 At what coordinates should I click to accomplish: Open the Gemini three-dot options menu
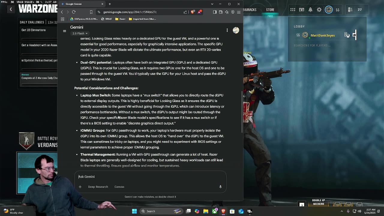point(227,30)
